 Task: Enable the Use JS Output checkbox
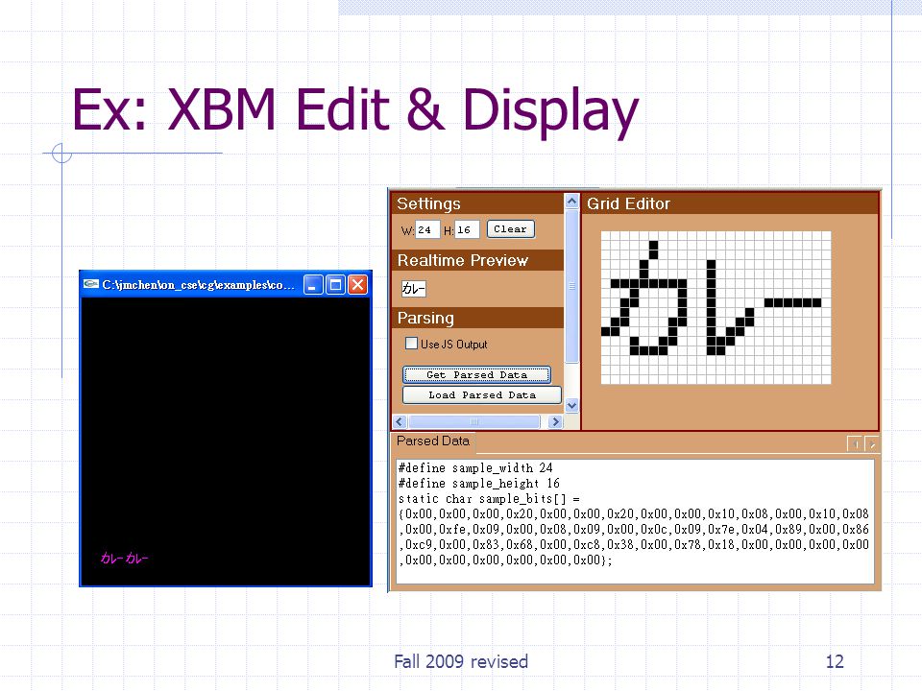412,344
